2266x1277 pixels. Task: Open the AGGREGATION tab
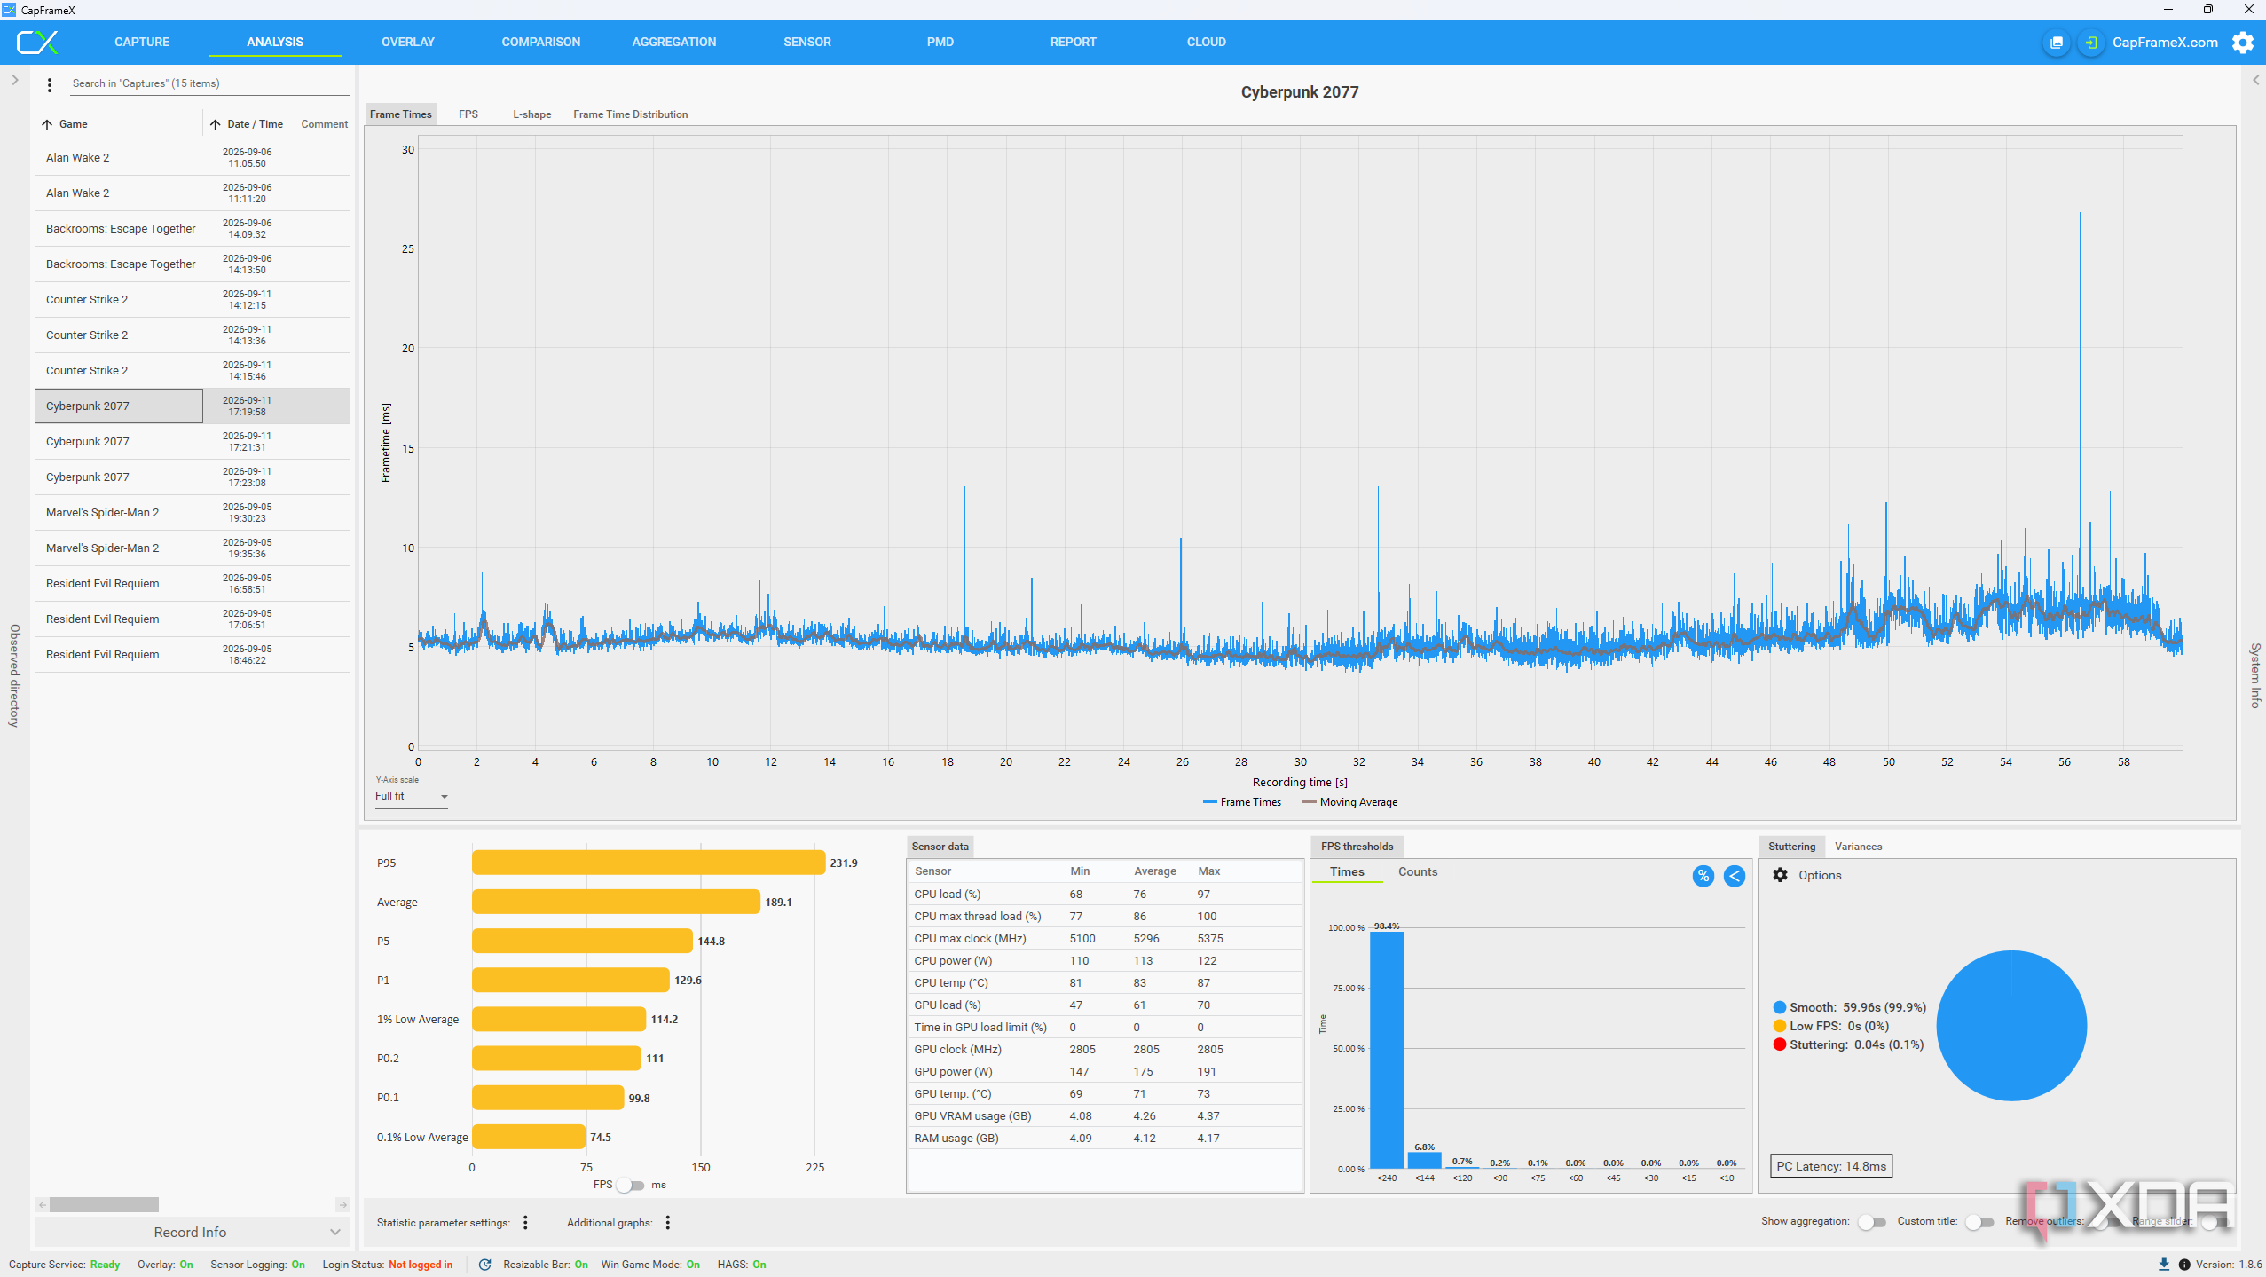click(674, 42)
